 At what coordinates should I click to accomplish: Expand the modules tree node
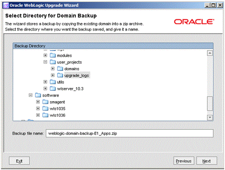pos(45,55)
